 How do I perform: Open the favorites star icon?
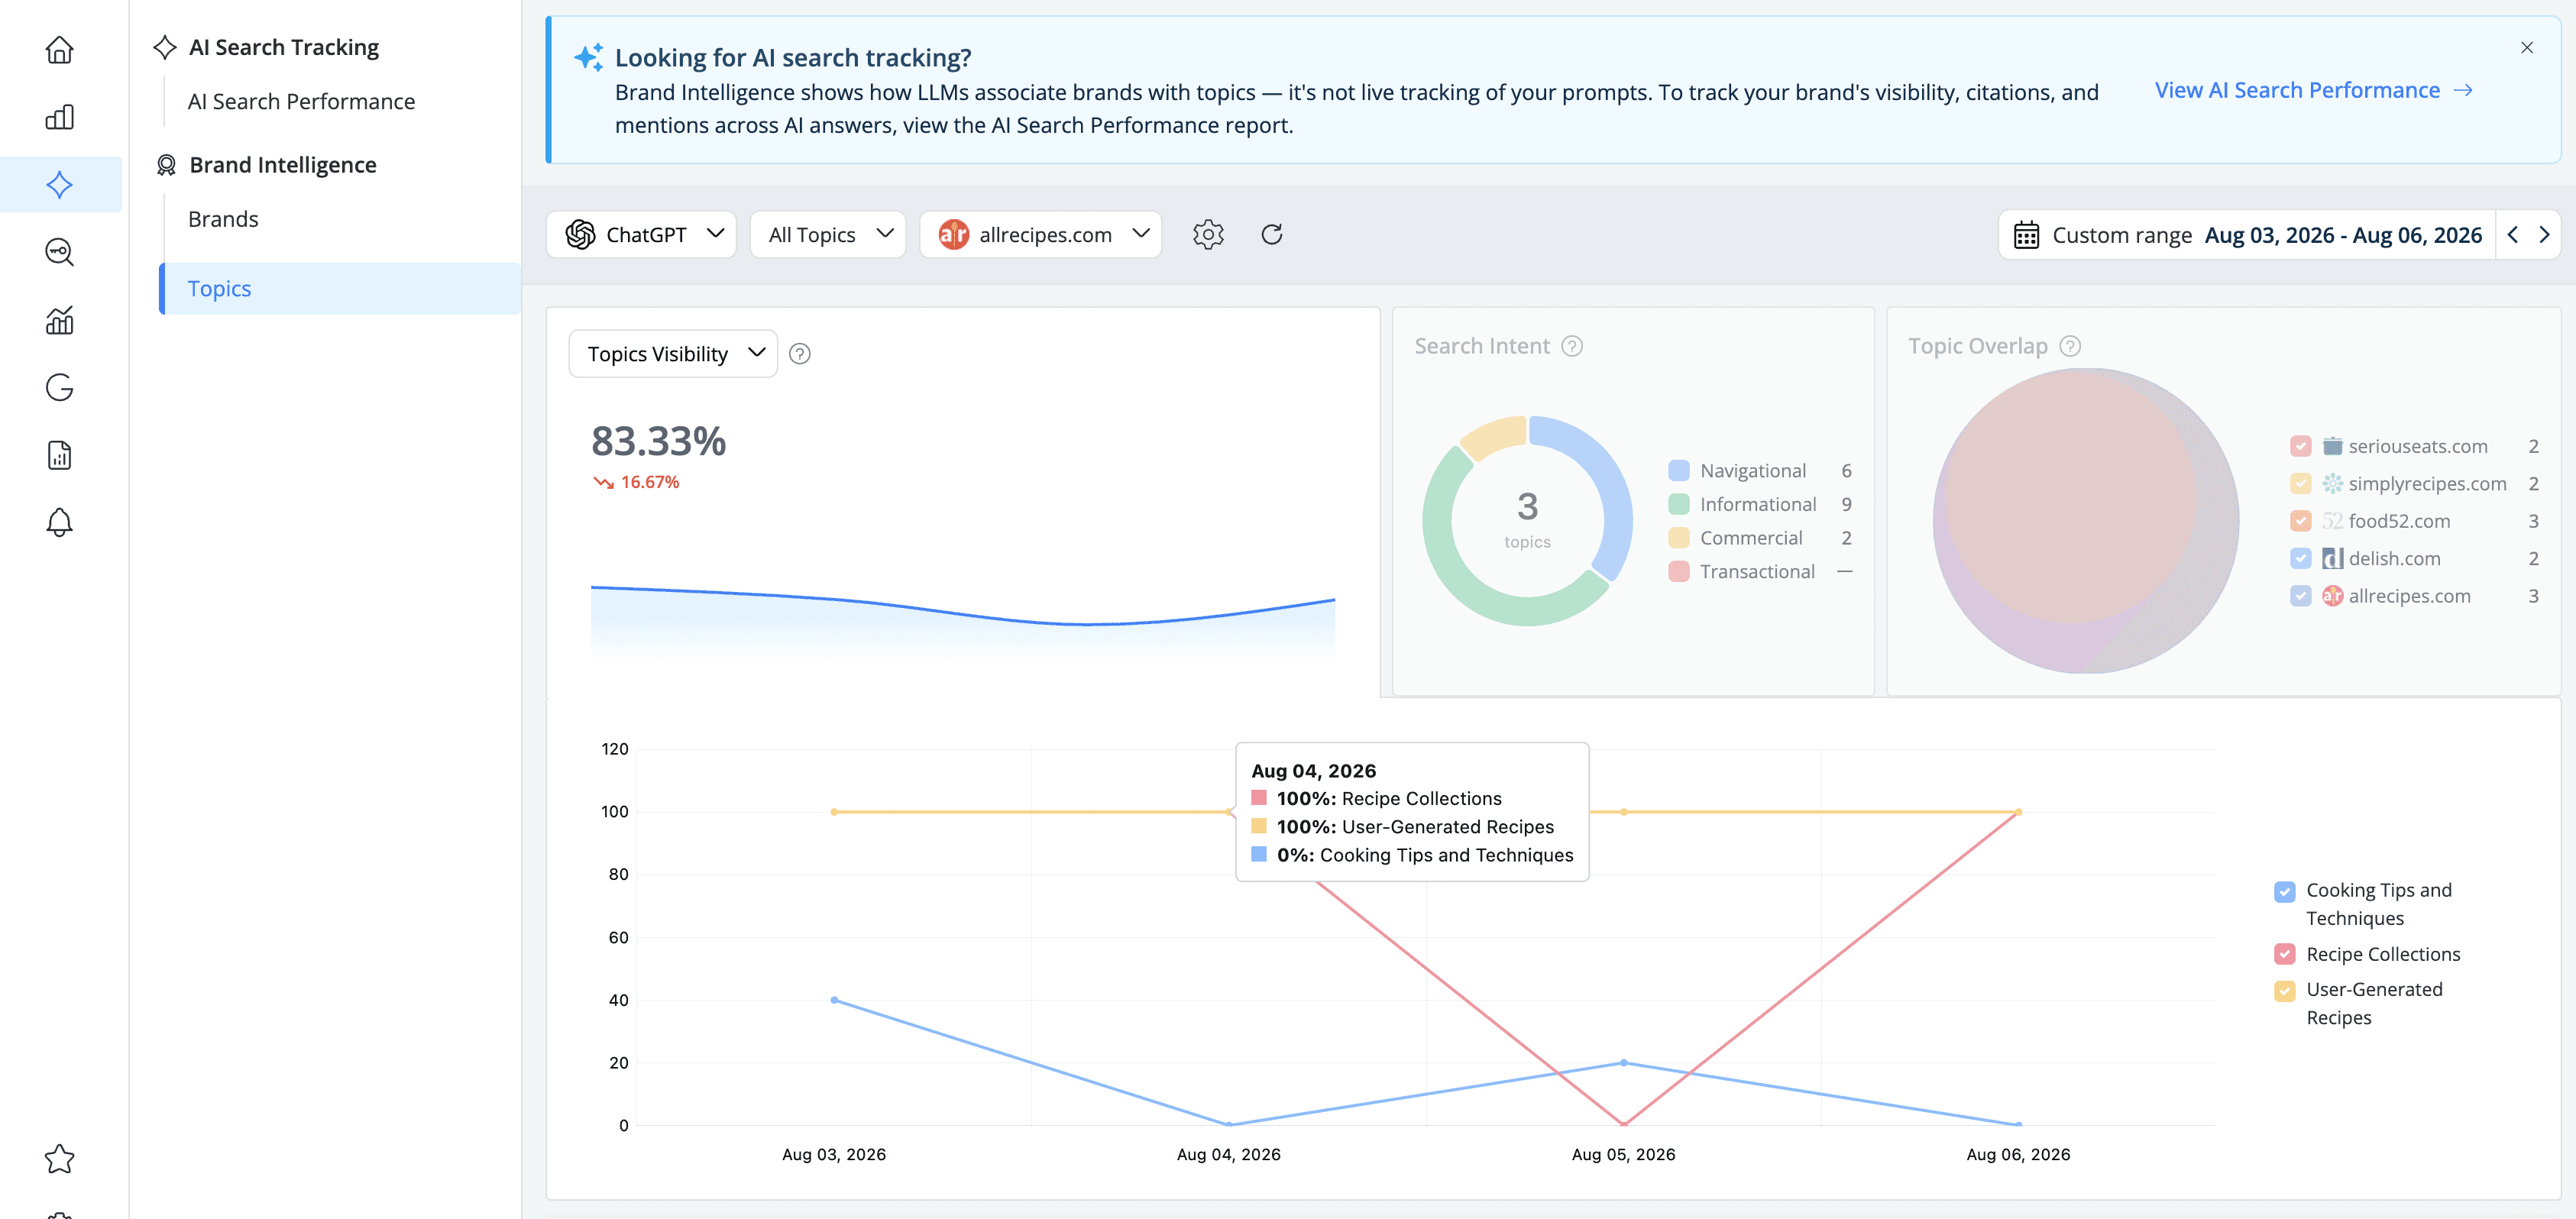point(60,1159)
